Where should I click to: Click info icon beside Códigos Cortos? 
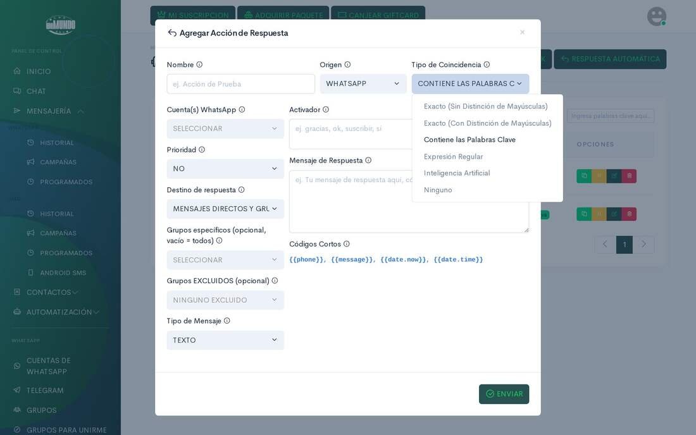pyautogui.click(x=347, y=243)
